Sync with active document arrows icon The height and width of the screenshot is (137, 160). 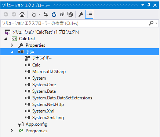tap(46, 14)
